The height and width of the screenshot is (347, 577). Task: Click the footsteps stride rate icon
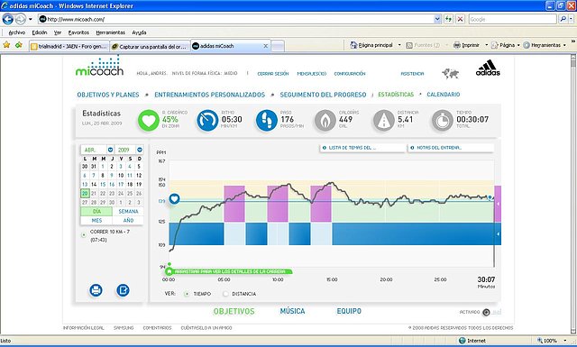click(267, 121)
